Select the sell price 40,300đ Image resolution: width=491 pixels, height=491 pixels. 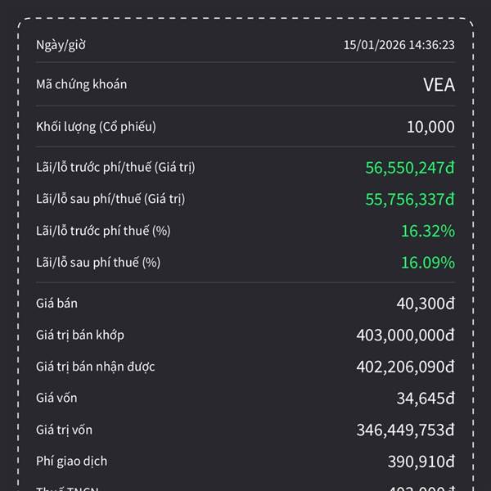click(426, 304)
